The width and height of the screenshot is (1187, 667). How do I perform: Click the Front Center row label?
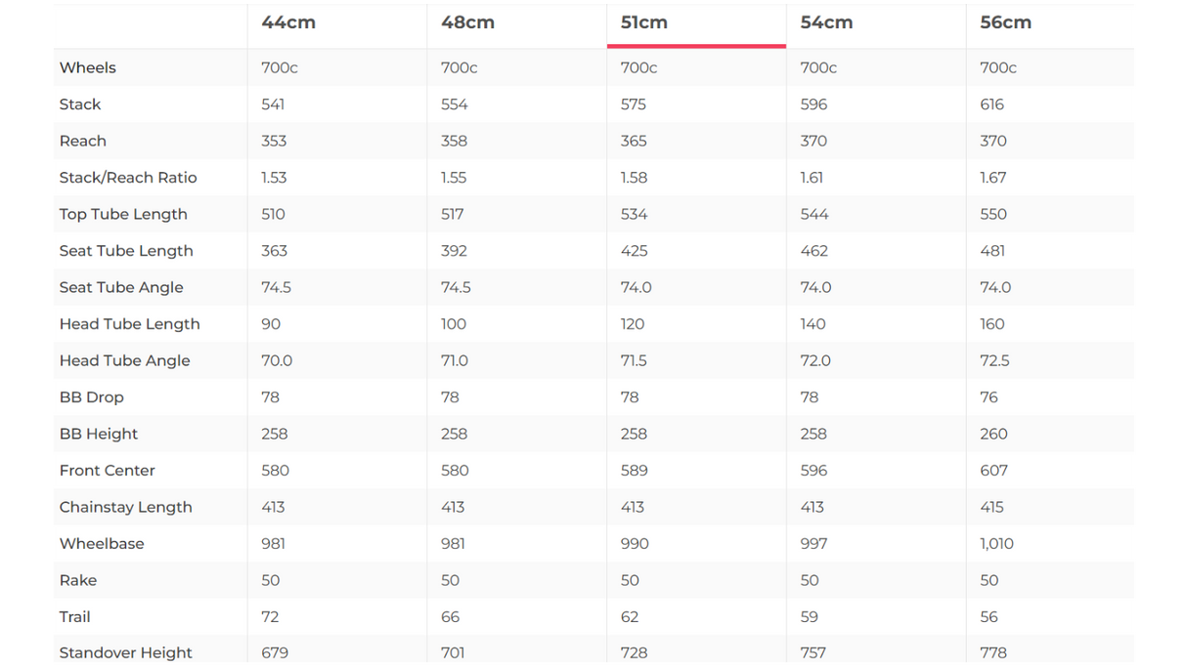108,471
